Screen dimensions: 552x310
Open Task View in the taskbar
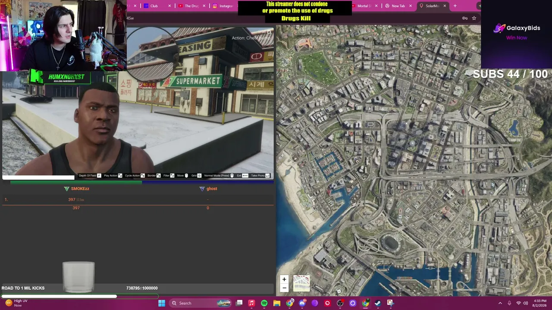239,303
